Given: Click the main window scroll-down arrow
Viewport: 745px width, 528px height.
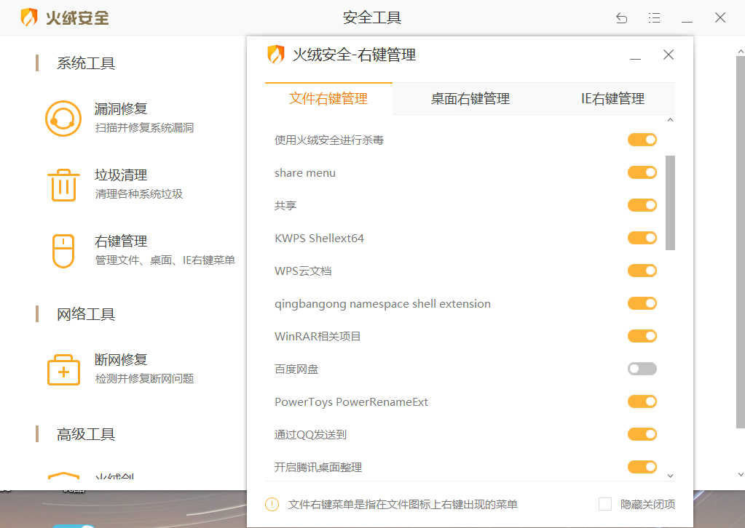Looking at the screenshot, I should pos(740,474).
